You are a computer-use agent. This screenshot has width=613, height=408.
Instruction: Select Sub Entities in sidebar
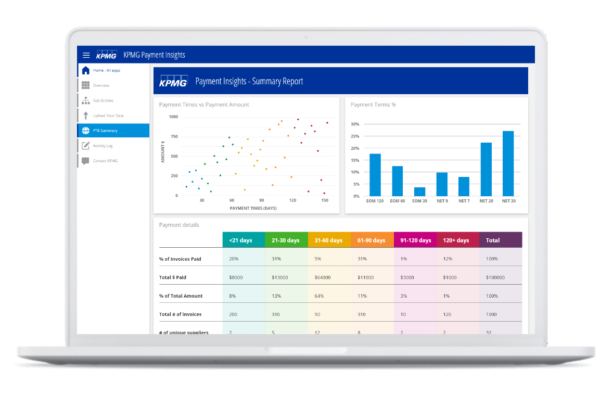pos(103,100)
